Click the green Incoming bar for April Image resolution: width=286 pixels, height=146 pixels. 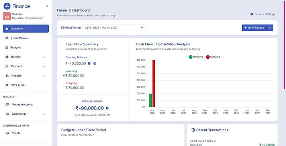pyautogui.click(x=151, y=100)
